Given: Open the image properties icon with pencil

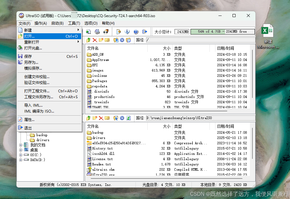Looking at the screenshot, I should (118, 32).
